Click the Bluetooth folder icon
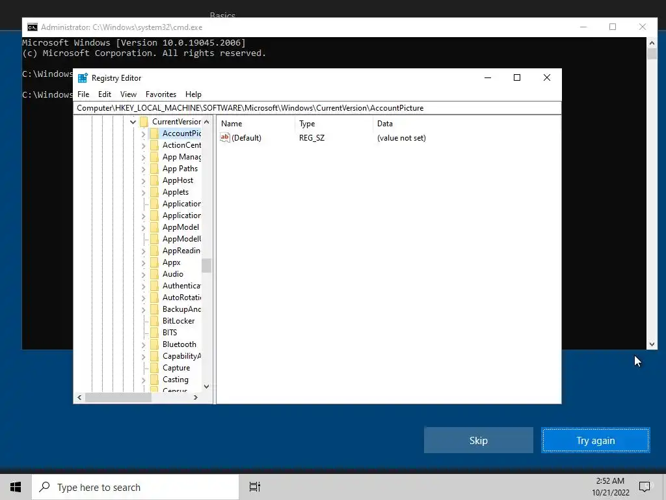Image resolution: width=666 pixels, height=500 pixels. coord(155,344)
